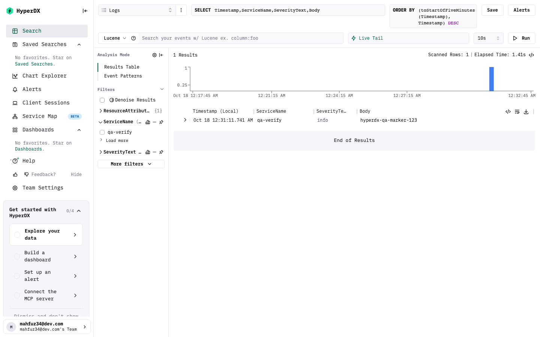Image resolution: width=540 pixels, height=337 pixels.
Task: Focus the Lucene search input field
Action: point(241,38)
